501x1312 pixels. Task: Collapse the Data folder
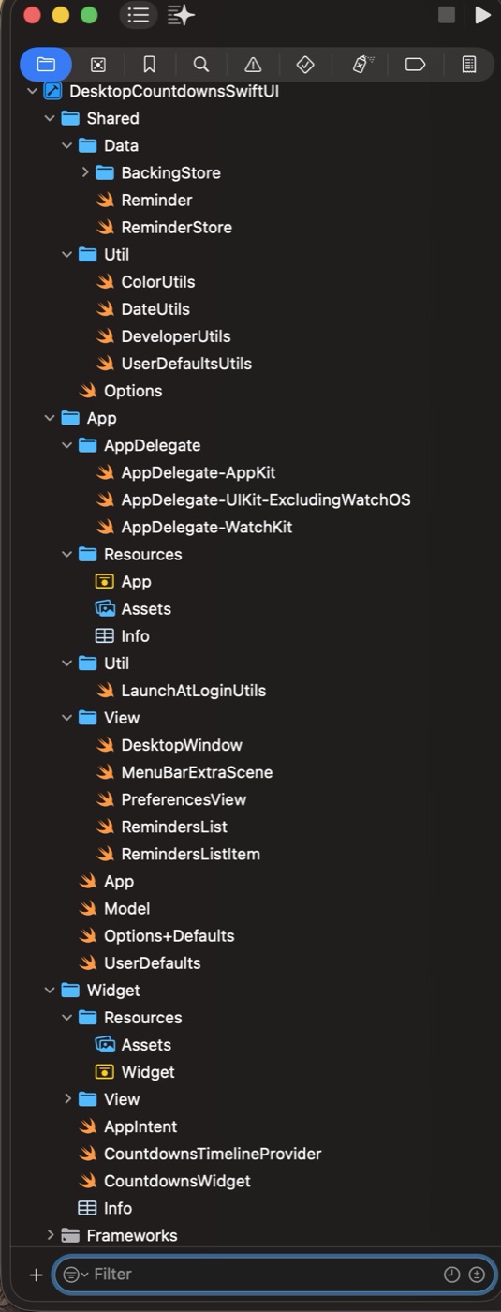[x=66, y=145]
